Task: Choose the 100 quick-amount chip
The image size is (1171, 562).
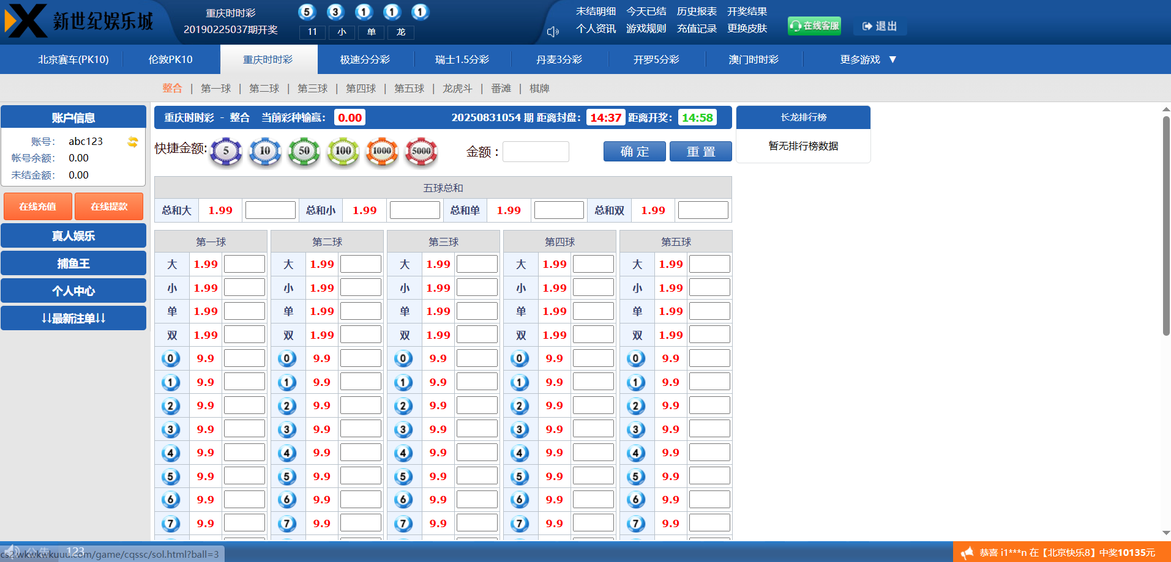Action: tap(343, 151)
